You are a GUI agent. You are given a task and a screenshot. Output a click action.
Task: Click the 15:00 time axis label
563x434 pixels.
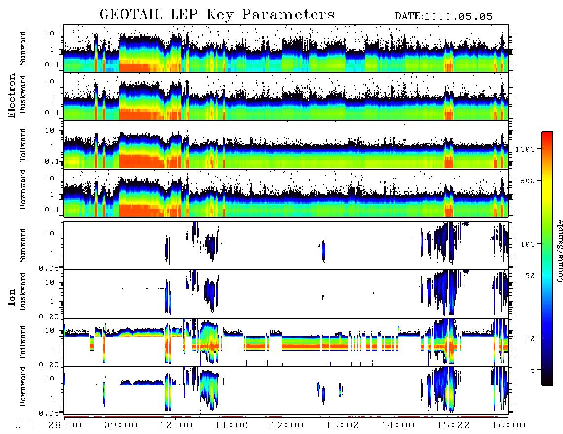point(453,426)
